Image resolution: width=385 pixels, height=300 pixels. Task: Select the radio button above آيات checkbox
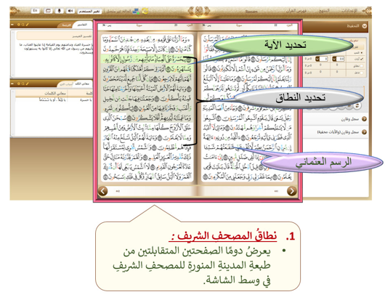click(x=362, y=53)
